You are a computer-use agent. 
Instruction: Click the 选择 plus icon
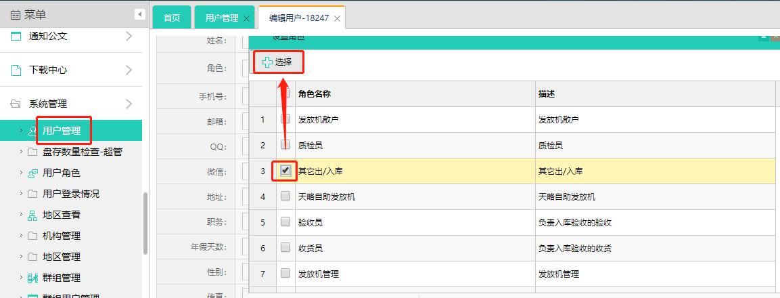(267, 62)
